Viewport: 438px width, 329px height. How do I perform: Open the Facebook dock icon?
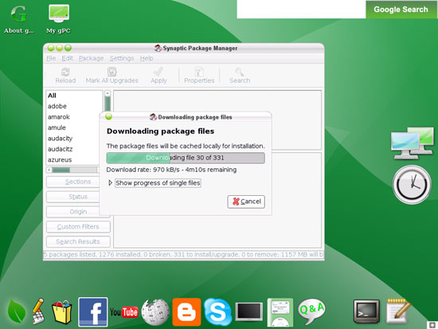point(92,311)
